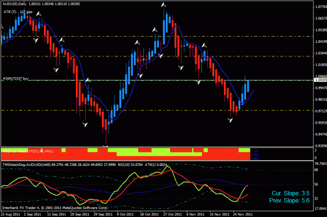Click the "RSI(10) 53.0704" readout
This screenshot has height=217, width=327.
point(130,165)
